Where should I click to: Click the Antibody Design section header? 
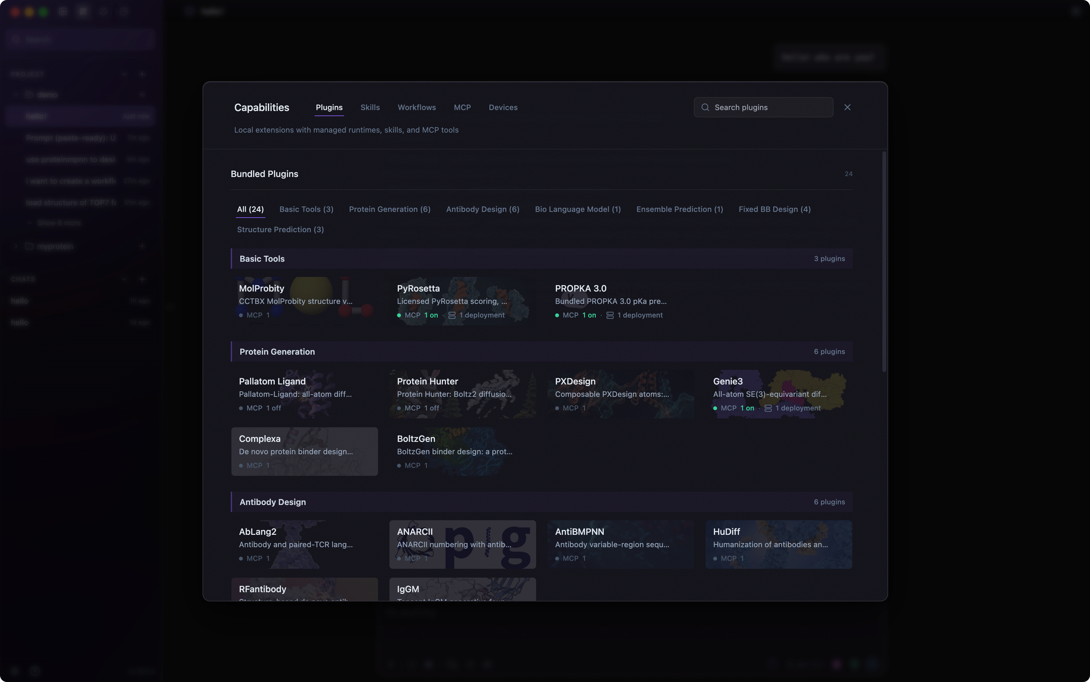point(542,502)
